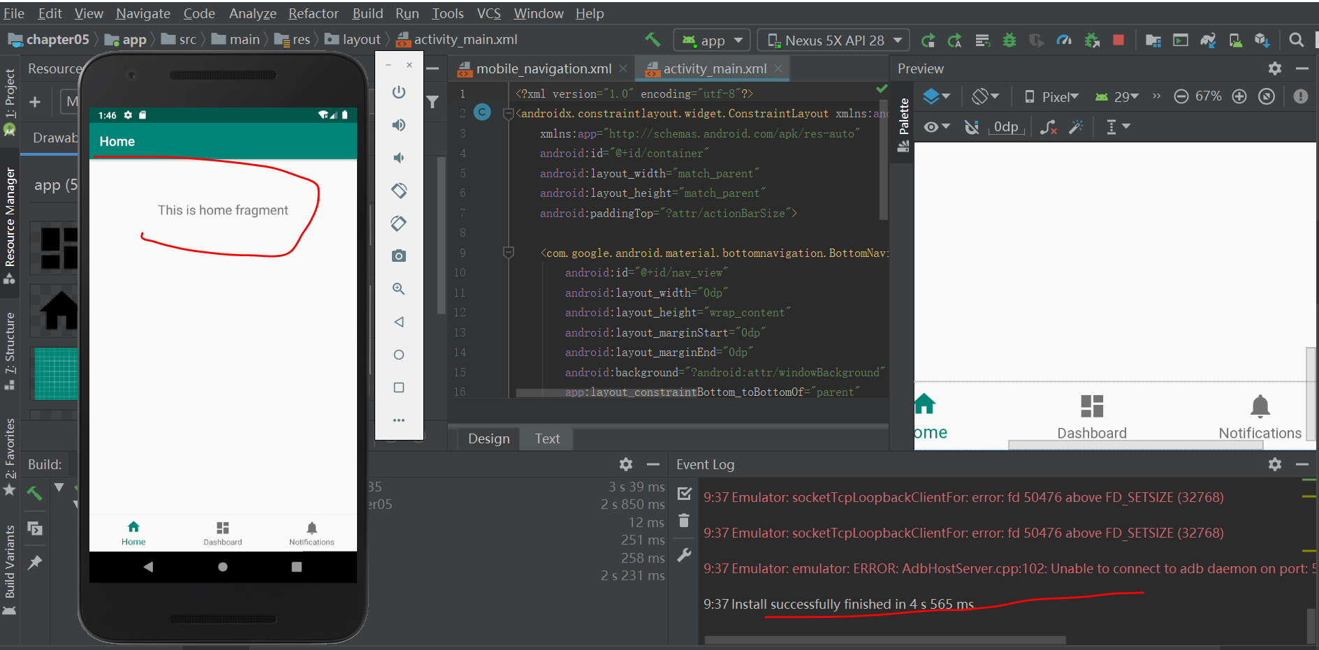Open Nexus 5X API 28 device dropdown
1319x650 pixels.
pos(833,40)
